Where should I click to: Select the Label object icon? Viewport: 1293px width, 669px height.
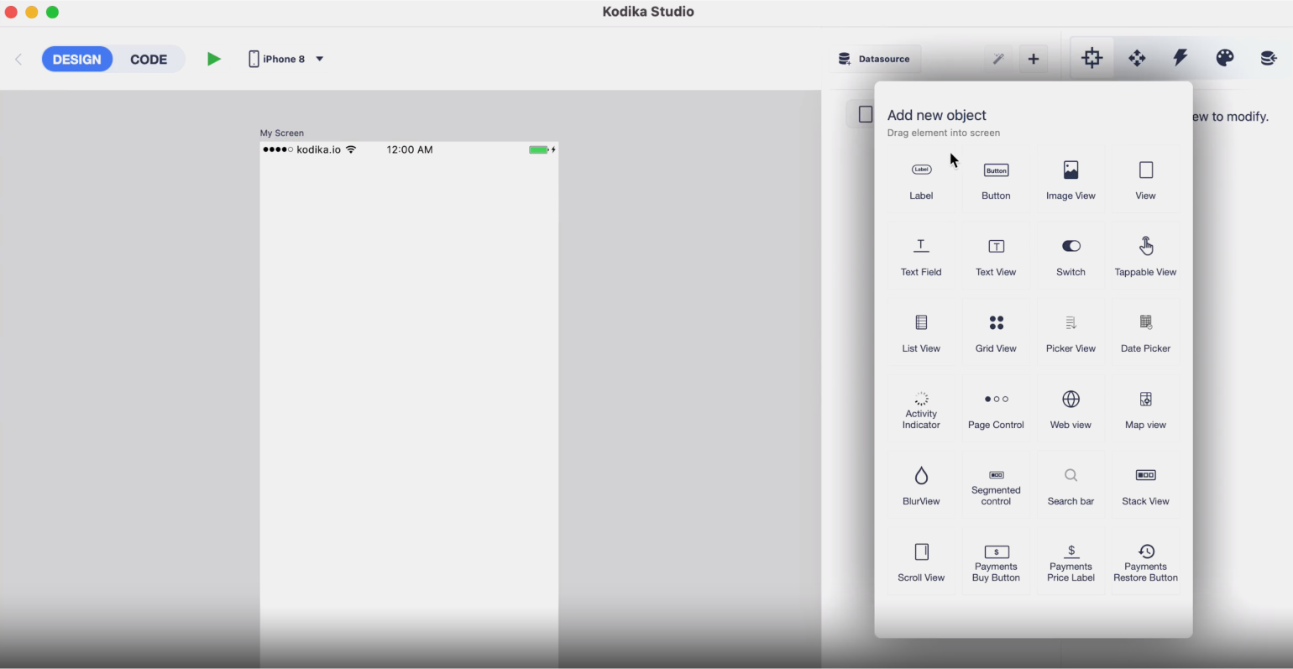tap(921, 170)
